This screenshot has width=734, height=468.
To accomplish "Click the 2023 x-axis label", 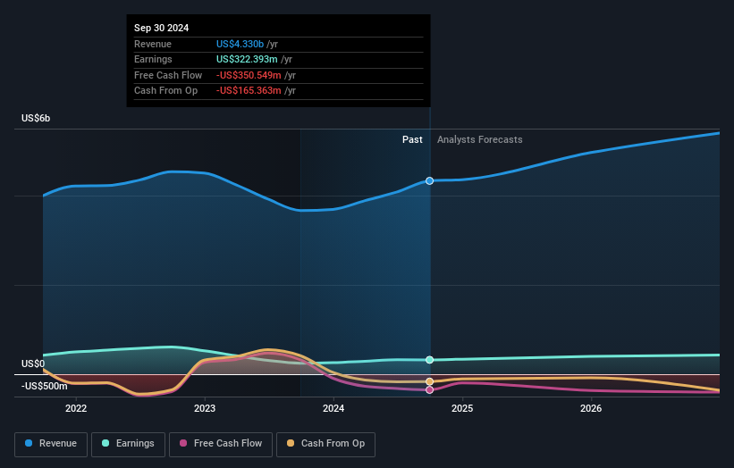I will 205,408.
